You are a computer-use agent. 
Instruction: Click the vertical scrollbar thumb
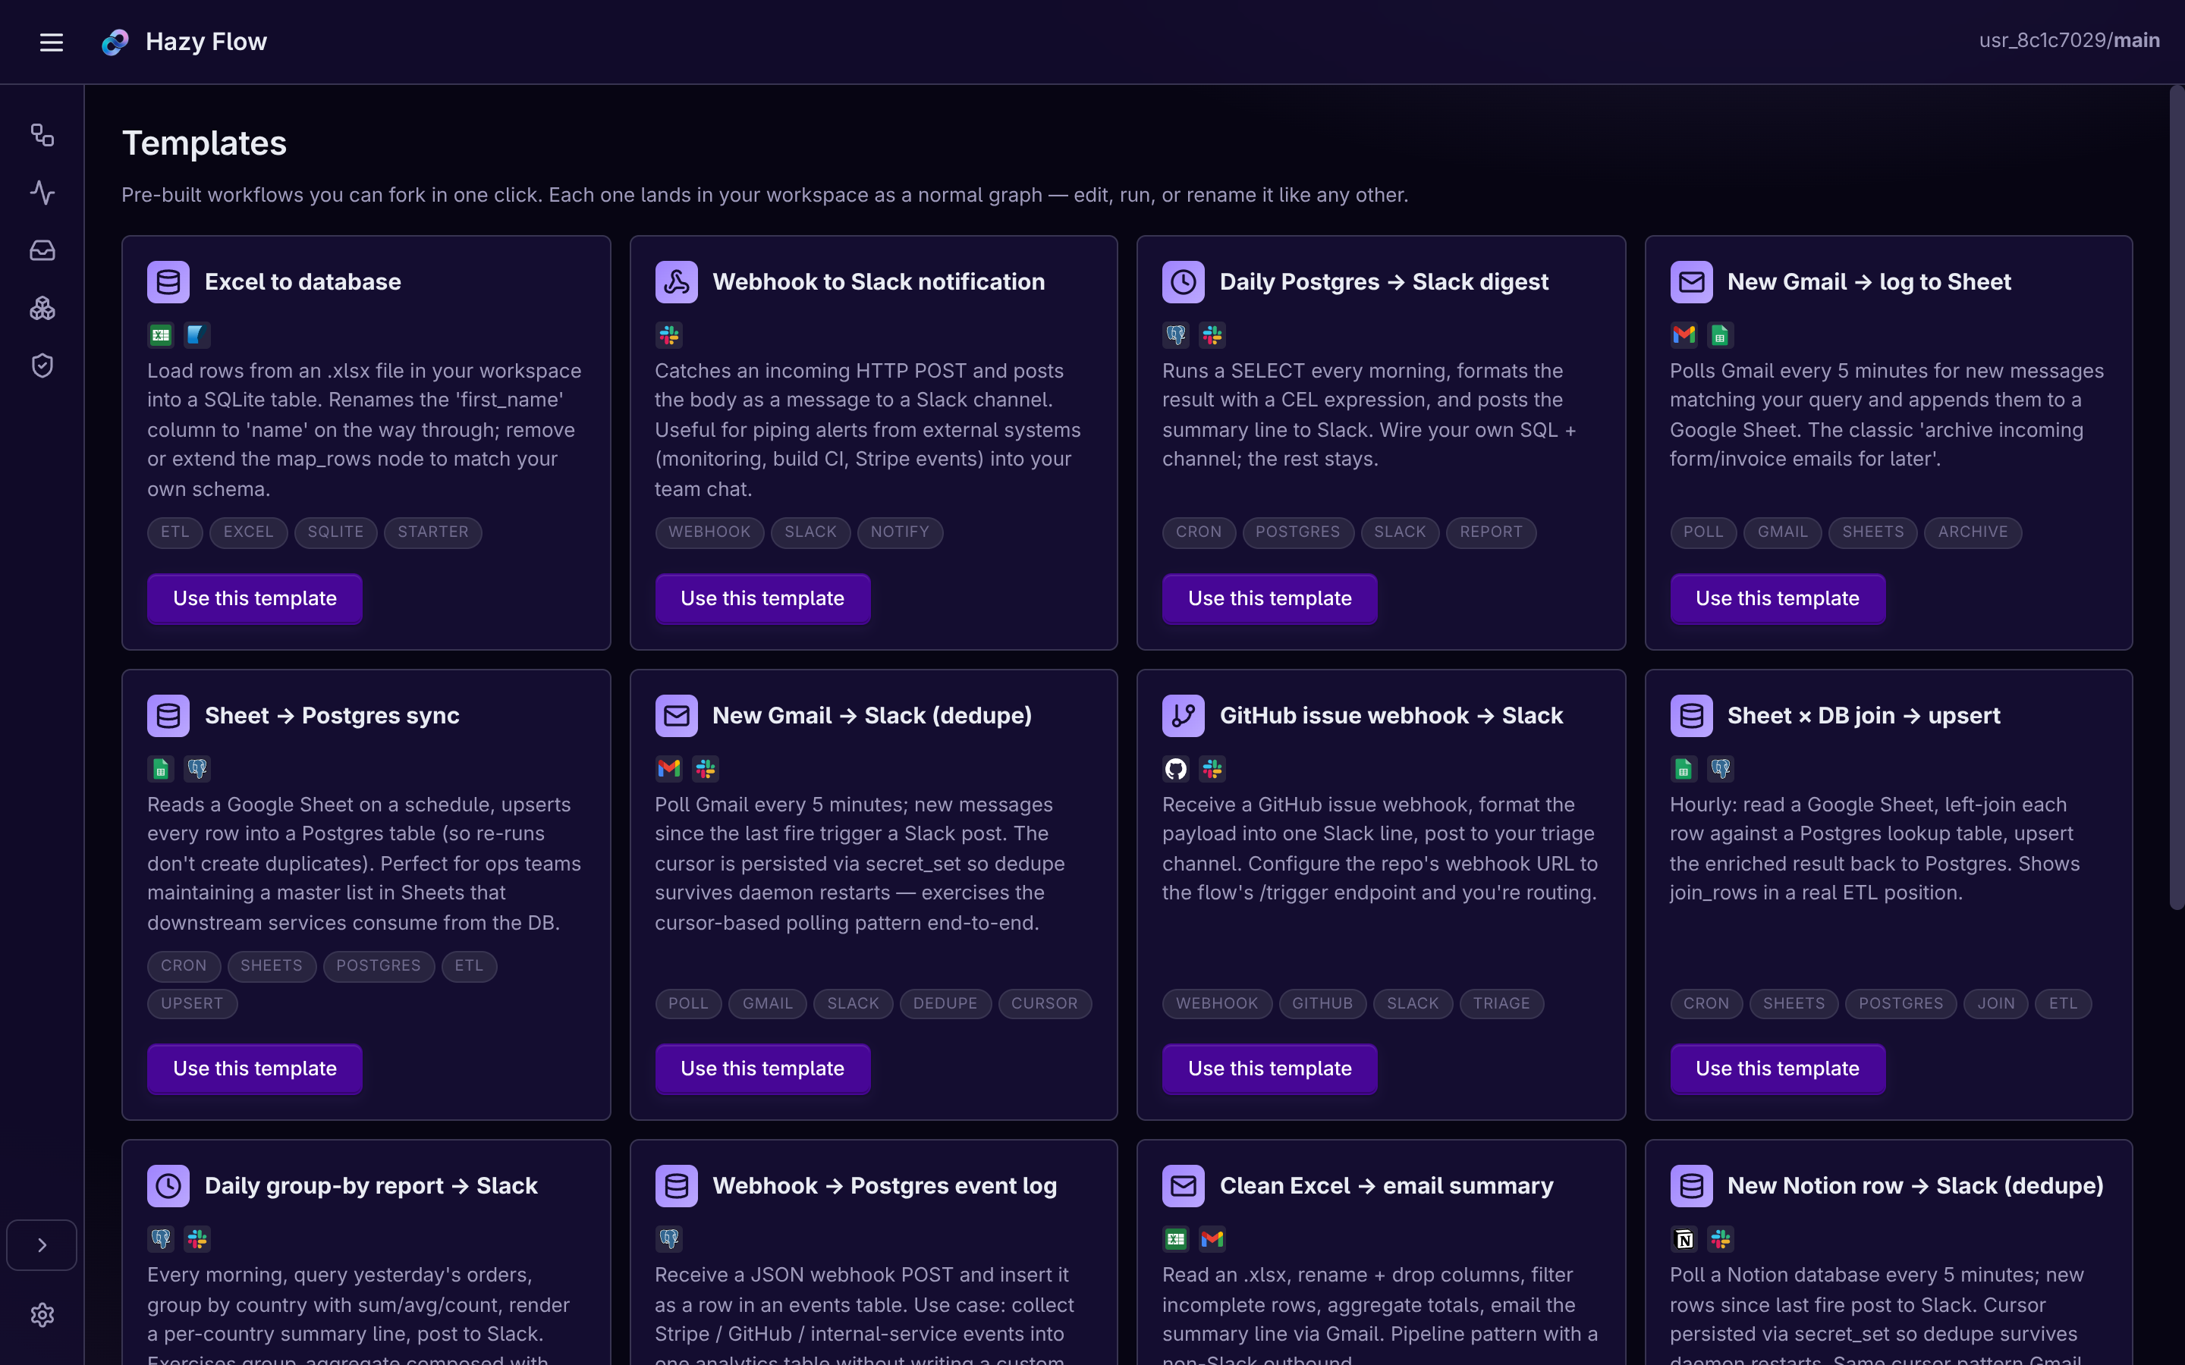pos(2176,497)
